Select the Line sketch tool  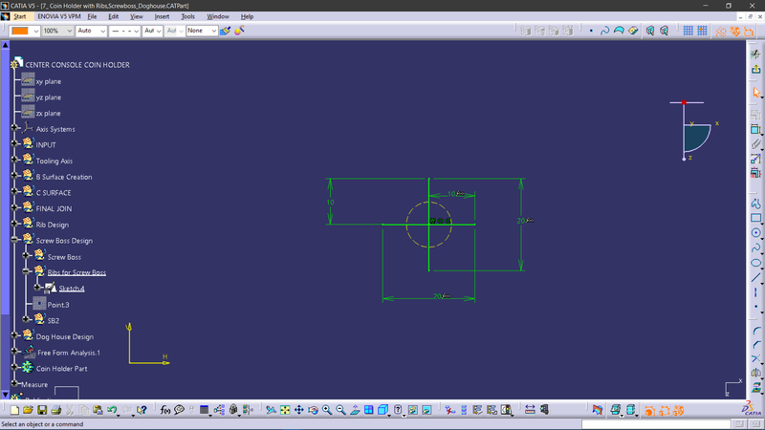click(x=755, y=278)
